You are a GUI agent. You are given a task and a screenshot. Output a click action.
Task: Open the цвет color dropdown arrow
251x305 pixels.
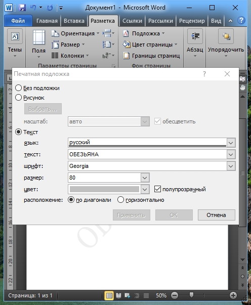coord(145,189)
